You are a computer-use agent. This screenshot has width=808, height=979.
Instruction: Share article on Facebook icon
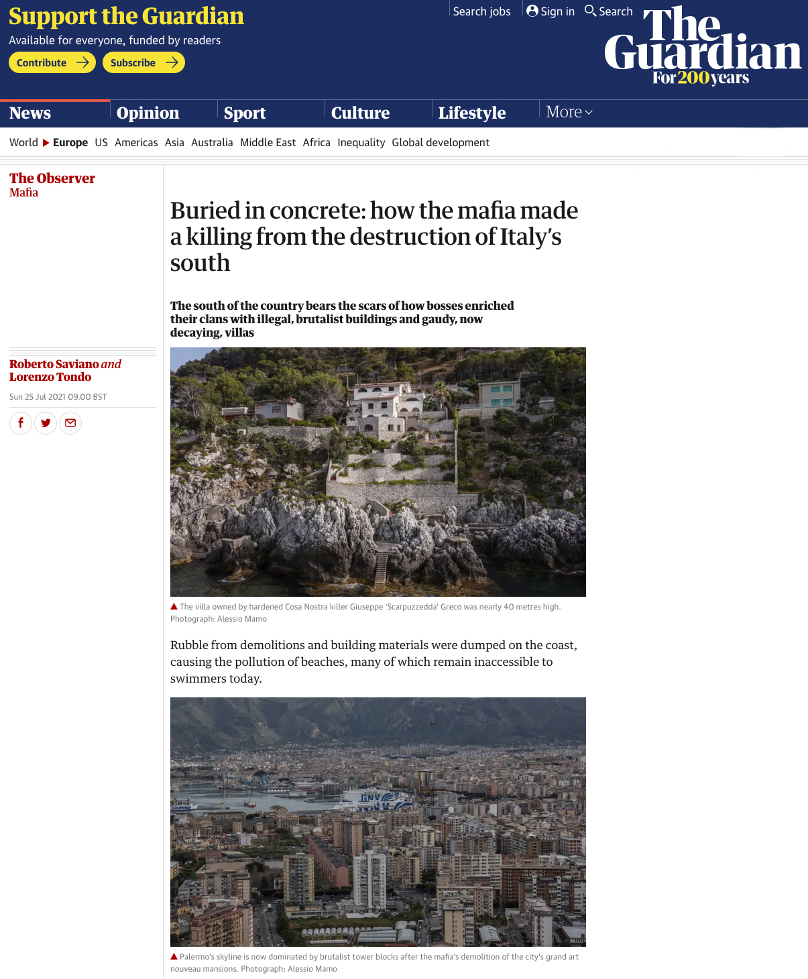coord(21,423)
